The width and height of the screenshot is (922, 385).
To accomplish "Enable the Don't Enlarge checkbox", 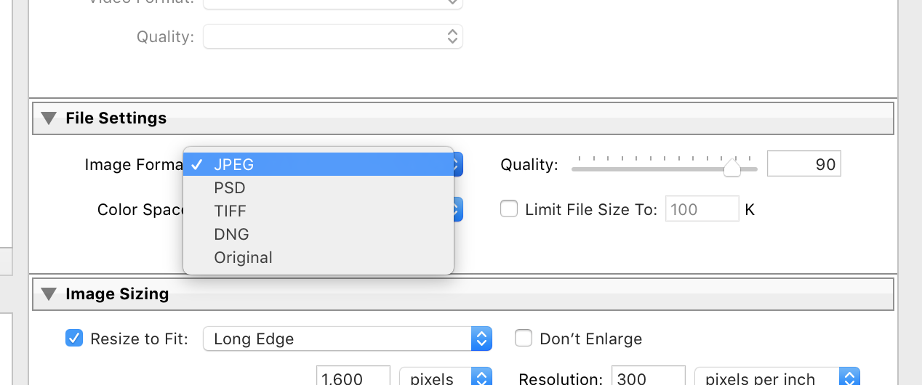I will (524, 338).
